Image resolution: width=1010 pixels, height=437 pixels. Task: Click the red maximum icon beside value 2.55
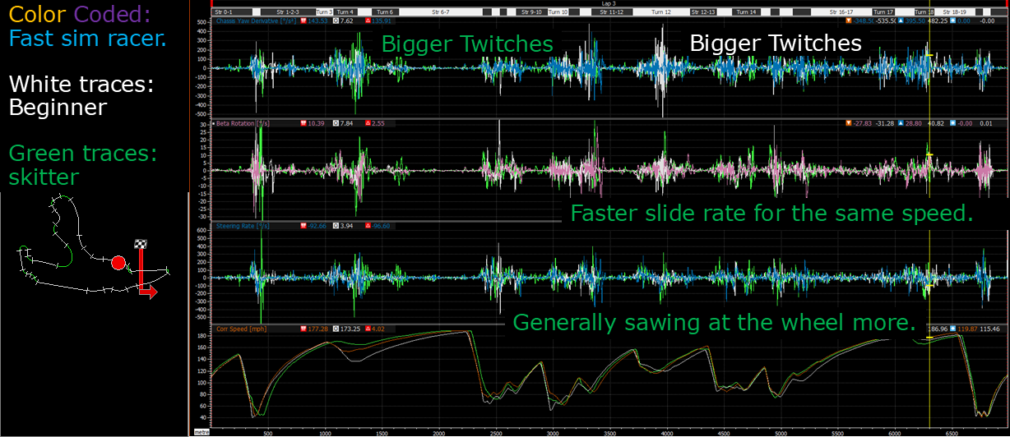tap(368, 123)
